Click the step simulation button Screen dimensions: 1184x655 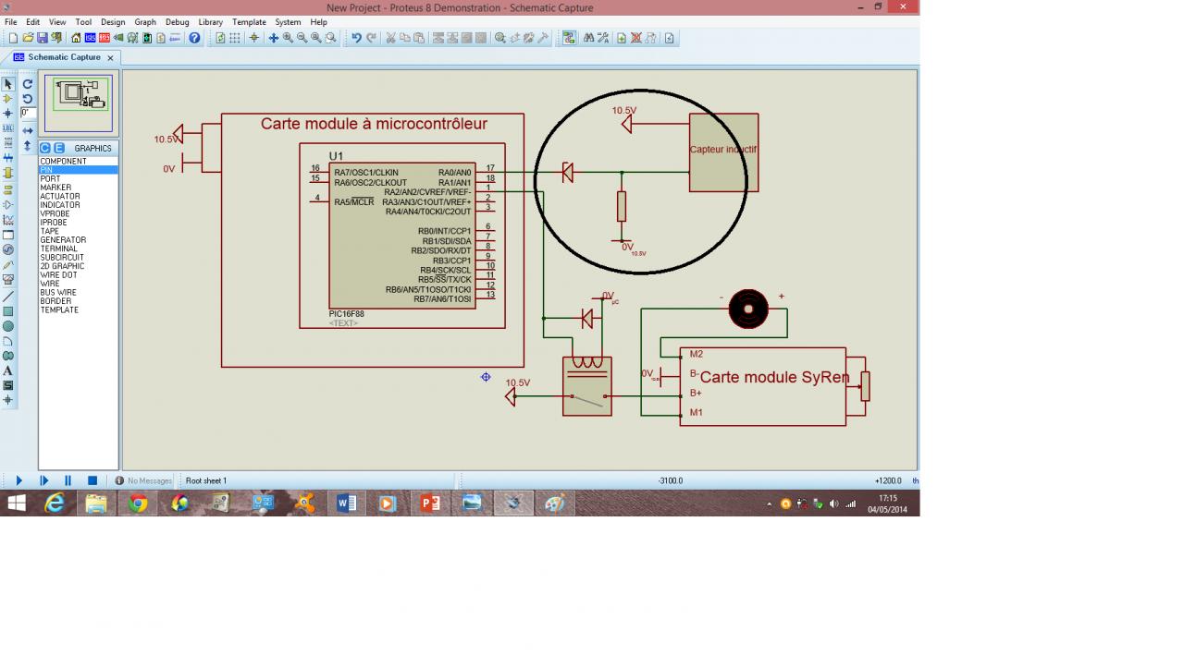tap(43, 480)
